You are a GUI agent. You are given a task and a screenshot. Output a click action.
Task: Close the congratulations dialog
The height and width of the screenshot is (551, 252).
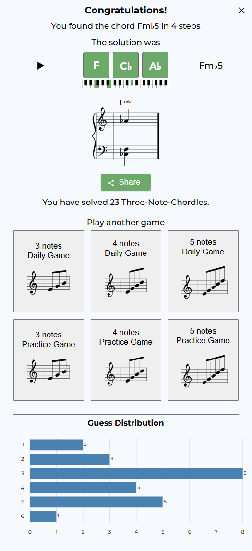(241, 11)
